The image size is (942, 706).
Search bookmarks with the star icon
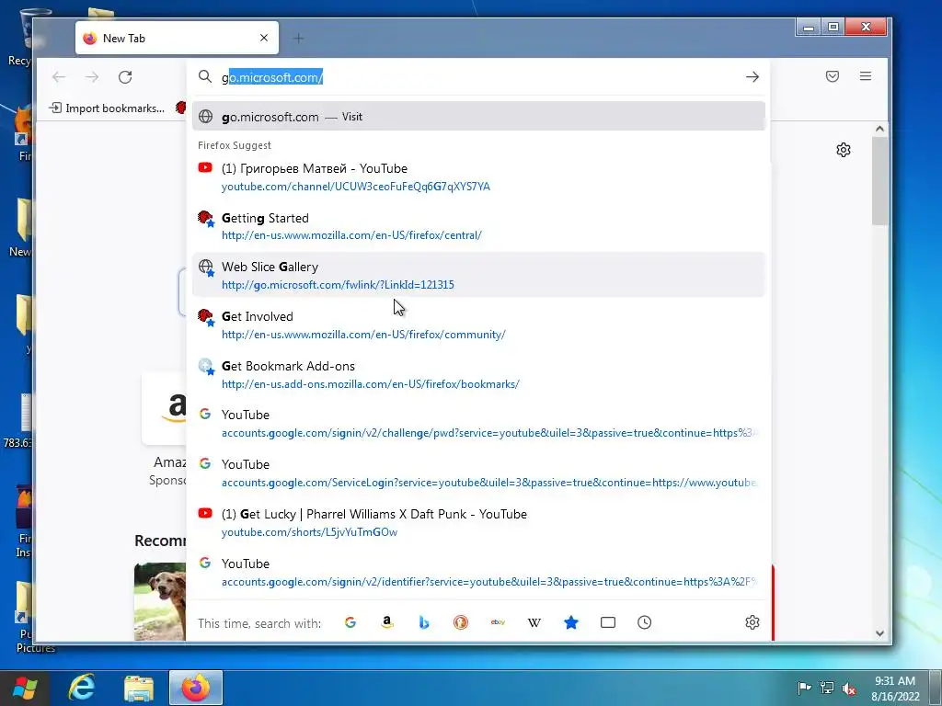point(571,622)
